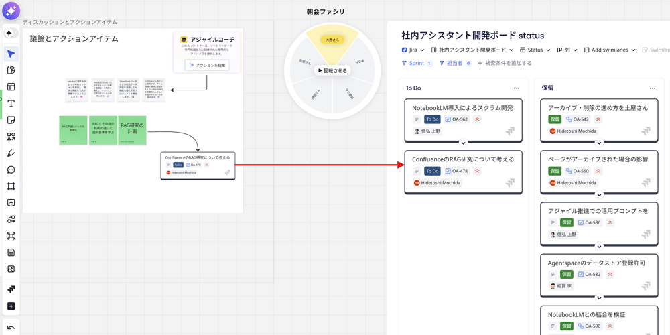Click the priority icon on OA-542 card
The width and height of the screenshot is (670, 335).
598,120
